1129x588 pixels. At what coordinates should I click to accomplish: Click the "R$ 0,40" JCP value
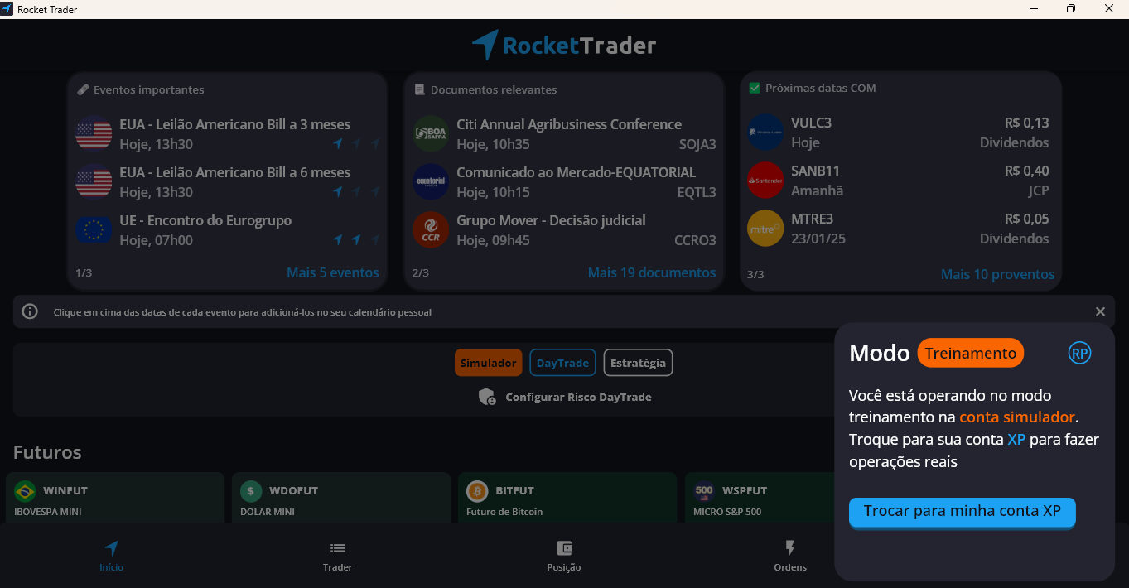coord(1027,171)
